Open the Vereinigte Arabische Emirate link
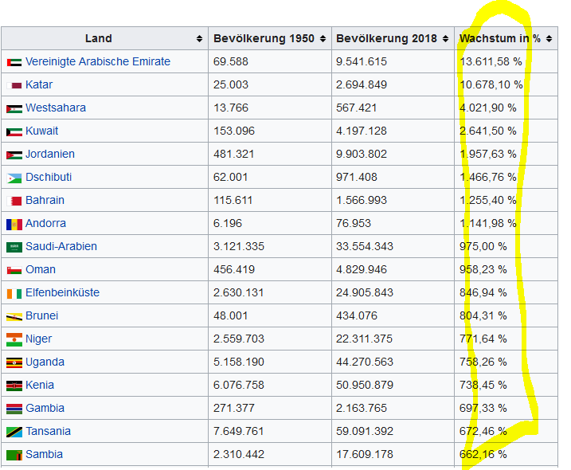 coord(97,61)
